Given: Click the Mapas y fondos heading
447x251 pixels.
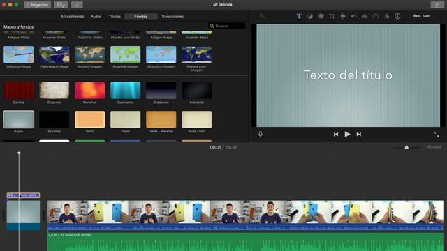Looking at the screenshot, I should [x=19, y=26].
